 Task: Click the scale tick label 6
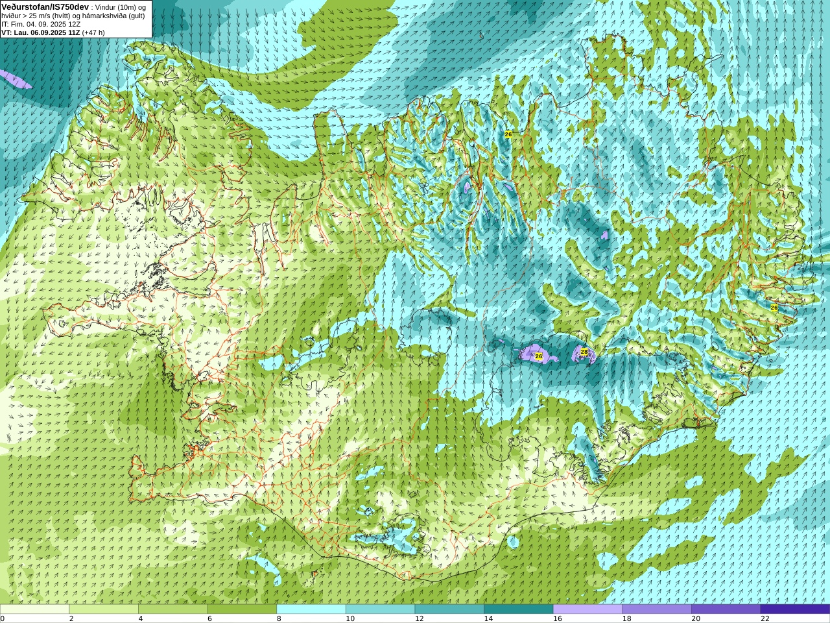point(210,618)
